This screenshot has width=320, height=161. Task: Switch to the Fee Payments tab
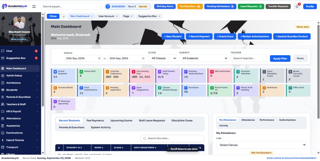click(x=95, y=120)
